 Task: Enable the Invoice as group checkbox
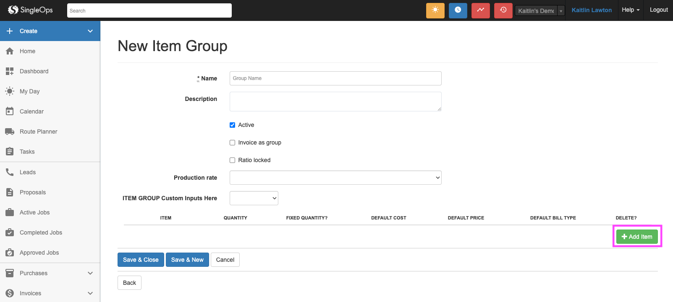point(233,143)
